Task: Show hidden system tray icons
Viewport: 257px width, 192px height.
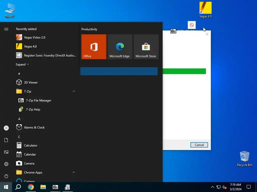Action: (212, 187)
